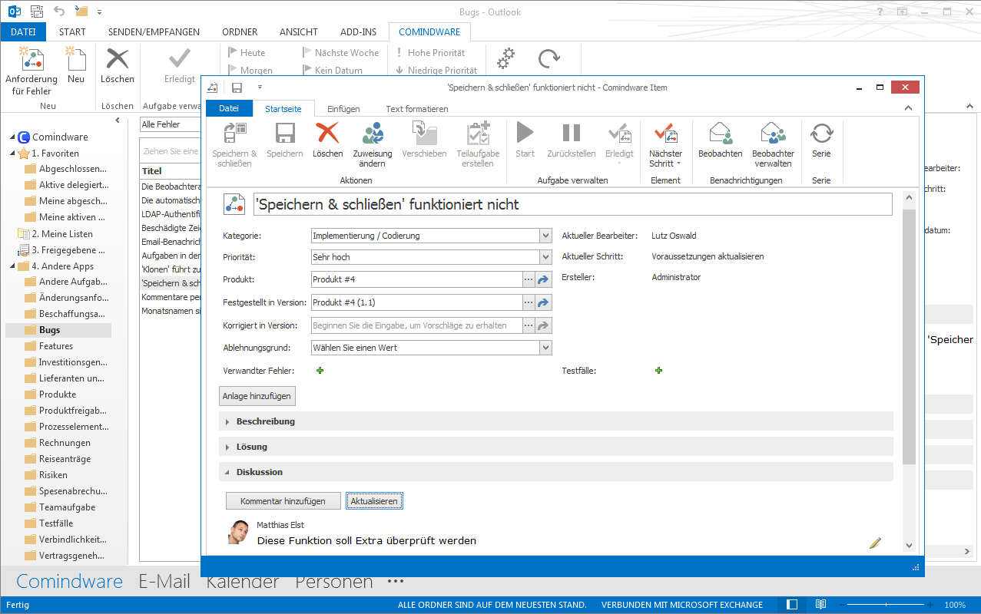This screenshot has width=981, height=614.
Task: Click the Start play icon
Action: tap(525, 133)
